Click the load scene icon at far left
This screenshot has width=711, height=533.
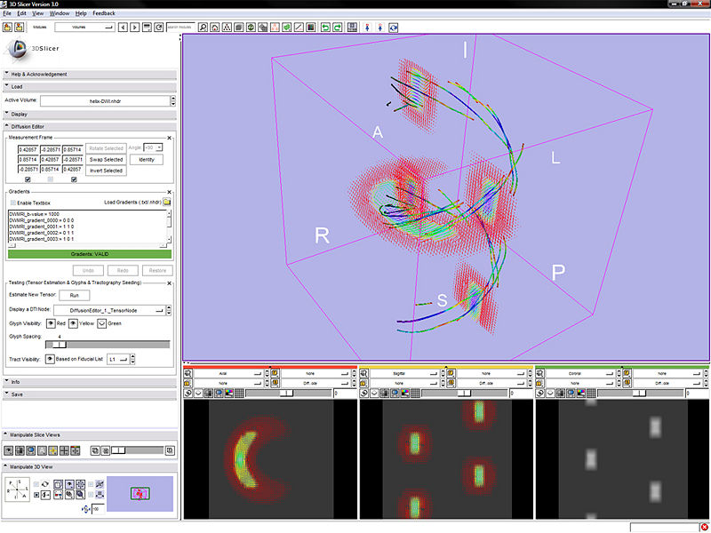tap(7, 28)
